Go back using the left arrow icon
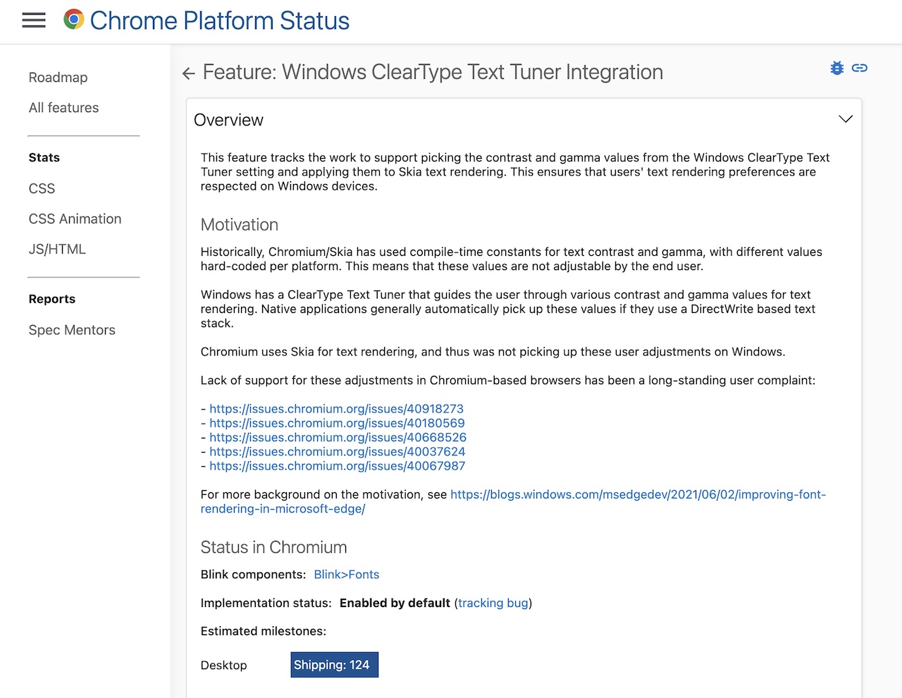The image size is (902, 698). (188, 73)
